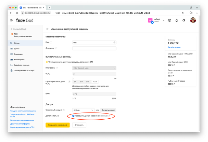208x142 pixels.
Task: Click into the Описание input field
Action: tap(94, 48)
